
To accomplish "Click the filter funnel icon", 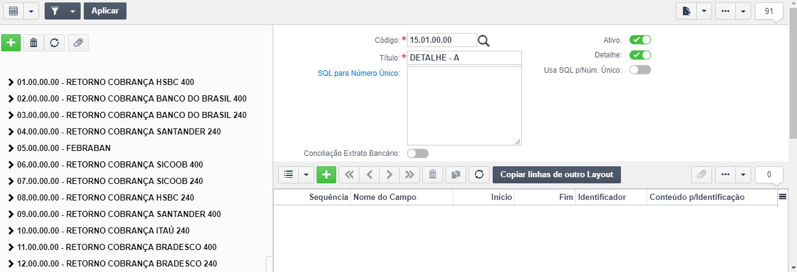I will 55,11.
